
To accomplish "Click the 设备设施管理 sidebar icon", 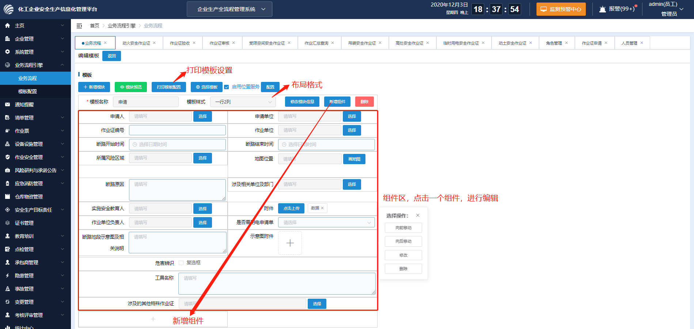I will 7,144.
